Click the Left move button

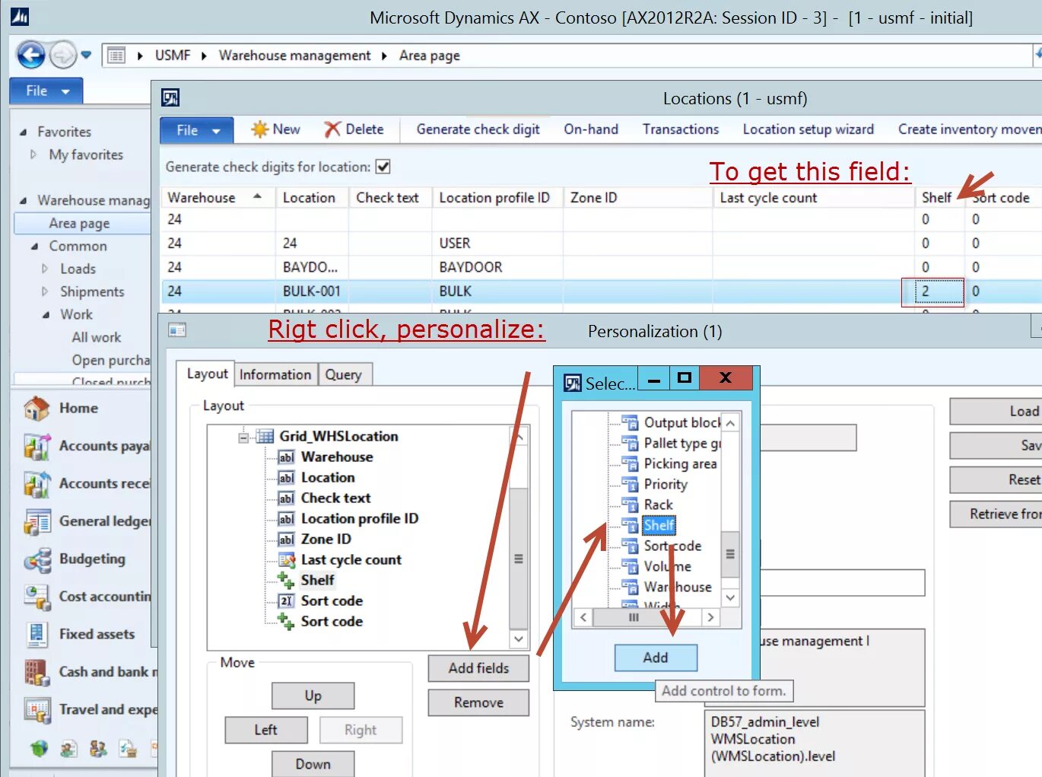click(x=265, y=730)
